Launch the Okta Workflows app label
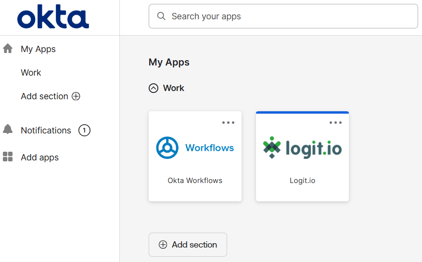 195,181
